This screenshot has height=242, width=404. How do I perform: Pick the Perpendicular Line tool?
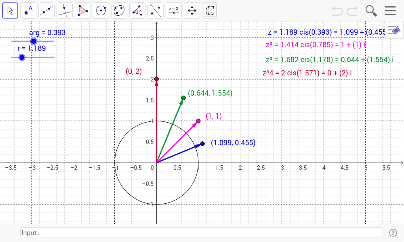pos(65,10)
